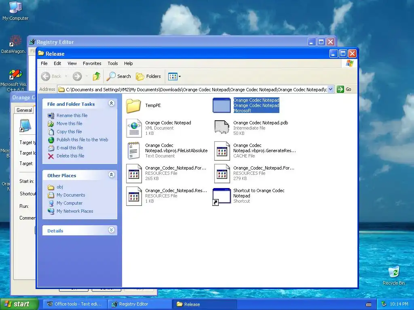
Task: Switch to Registry Editor taskbar button
Action: pos(139,304)
